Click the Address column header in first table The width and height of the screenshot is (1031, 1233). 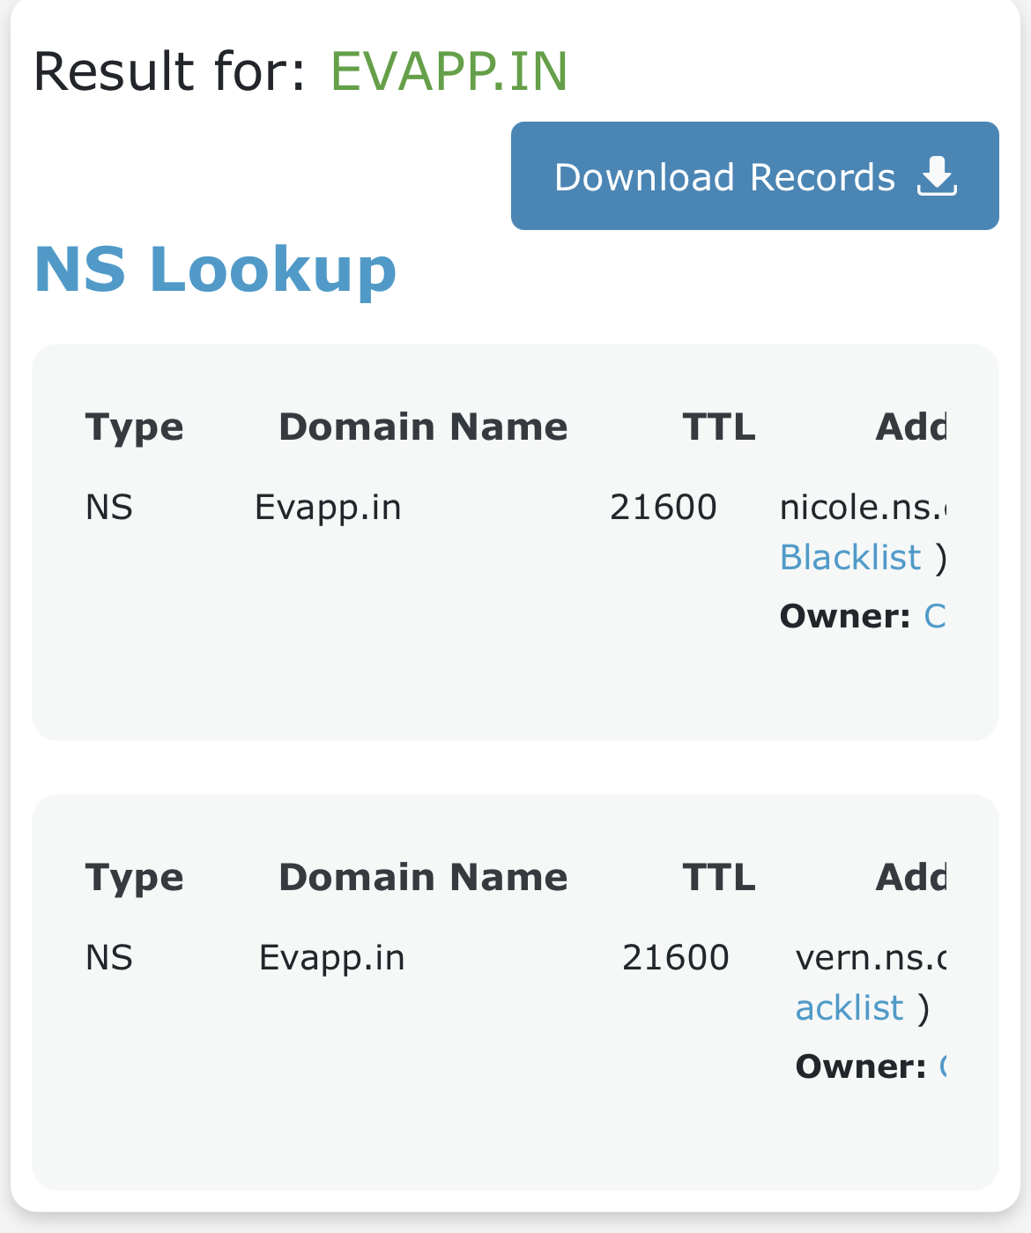coord(910,427)
